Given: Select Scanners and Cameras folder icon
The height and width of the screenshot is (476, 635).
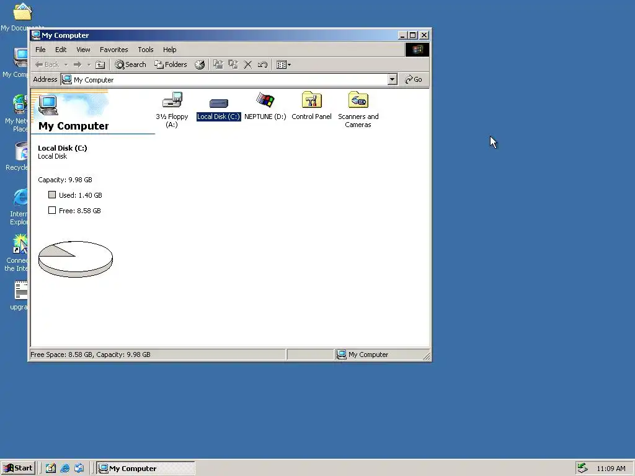Looking at the screenshot, I should [x=358, y=110].
